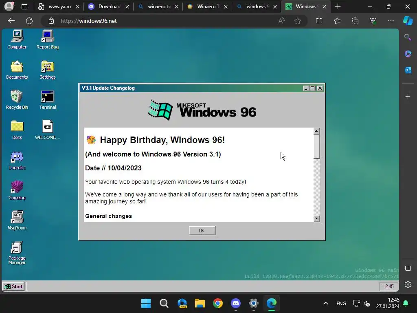417x313 pixels.
Task: Open the Edge sidebar search
Action: point(408,37)
